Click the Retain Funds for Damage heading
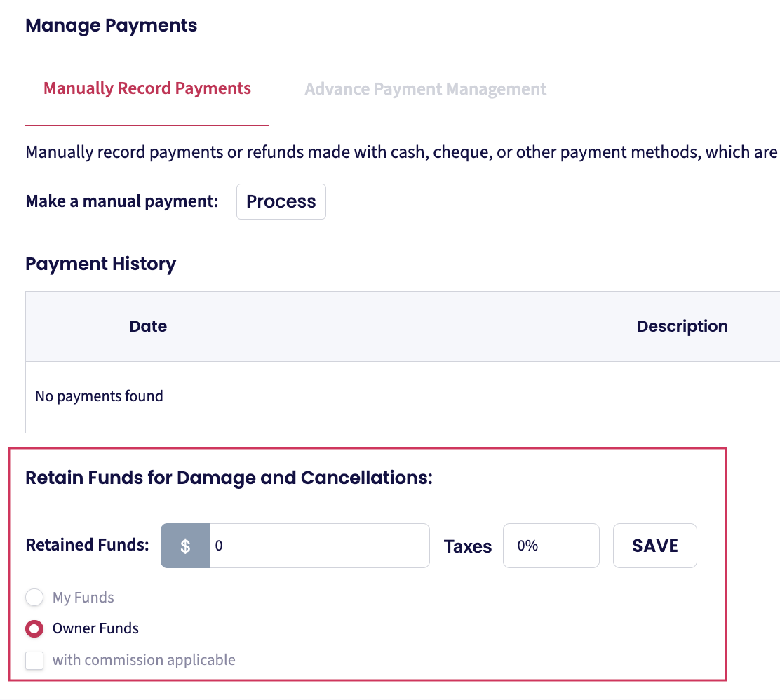This screenshot has height=700, width=780. 229,478
